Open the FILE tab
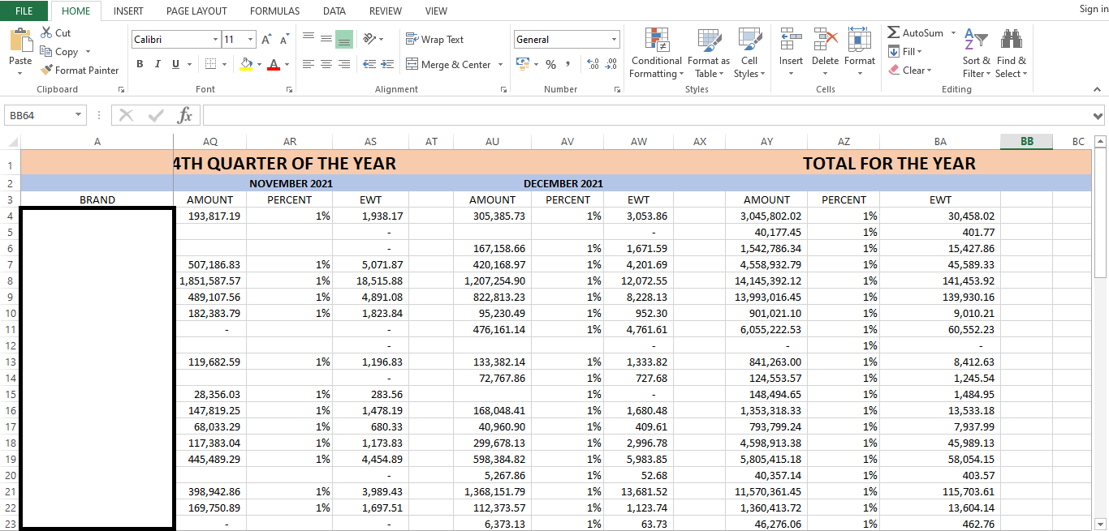 (x=24, y=11)
